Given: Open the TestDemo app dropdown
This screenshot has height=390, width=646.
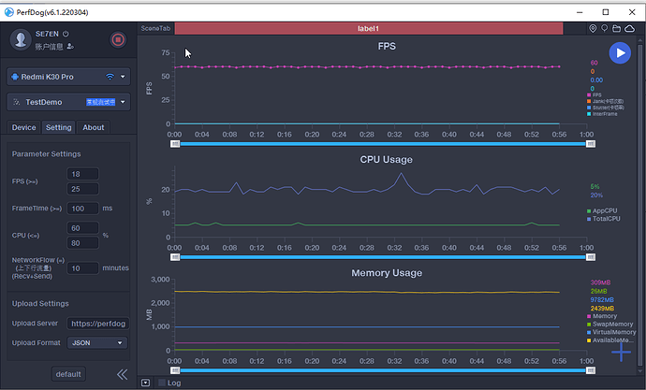Looking at the screenshot, I should click(123, 102).
